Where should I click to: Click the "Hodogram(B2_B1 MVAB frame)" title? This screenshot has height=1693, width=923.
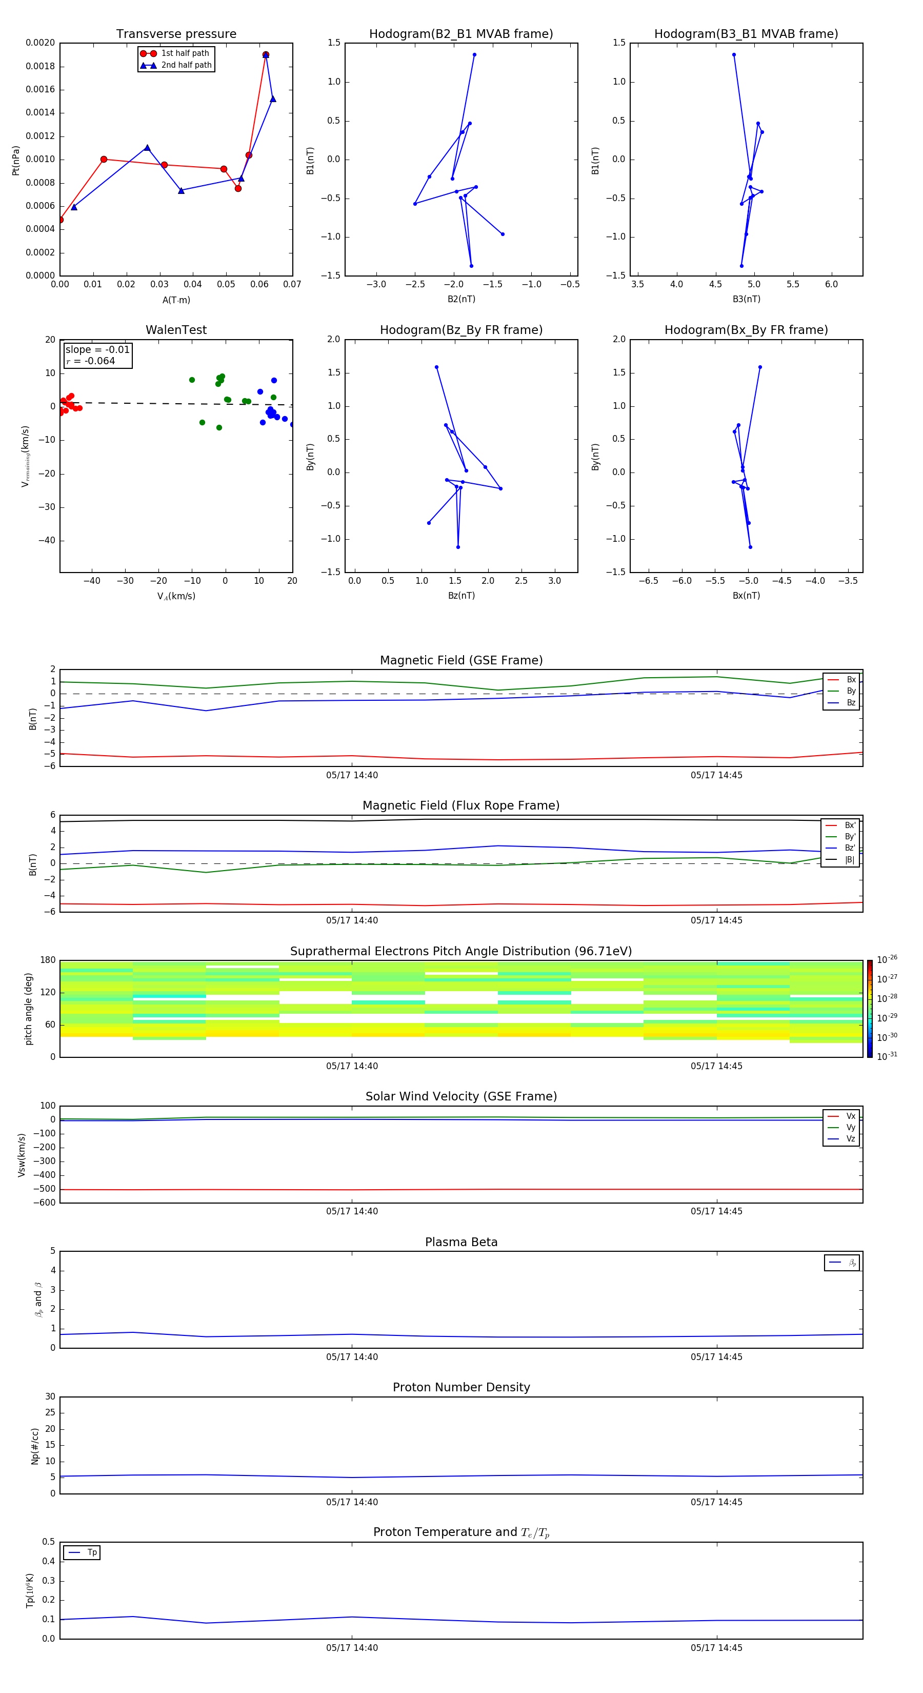pos(461,34)
